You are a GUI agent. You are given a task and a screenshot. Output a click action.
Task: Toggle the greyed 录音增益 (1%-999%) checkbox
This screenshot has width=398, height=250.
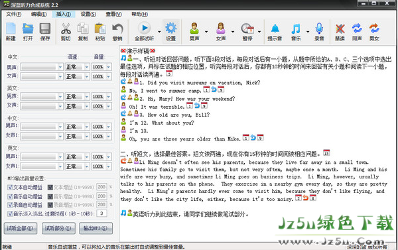coord(50,205)
